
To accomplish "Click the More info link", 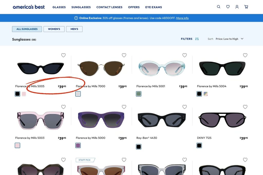I will pyautogui.click(x=182, y=18).
